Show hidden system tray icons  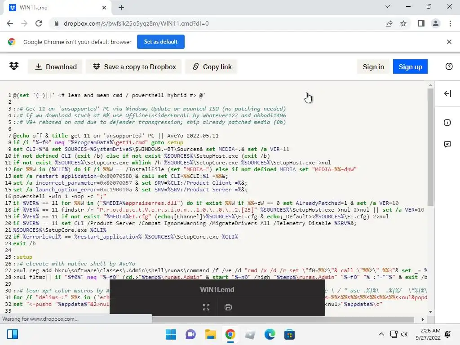(x=381, y=334)
